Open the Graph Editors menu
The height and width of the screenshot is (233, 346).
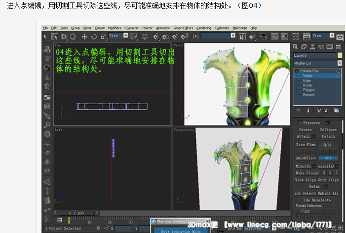coord(183,28)
